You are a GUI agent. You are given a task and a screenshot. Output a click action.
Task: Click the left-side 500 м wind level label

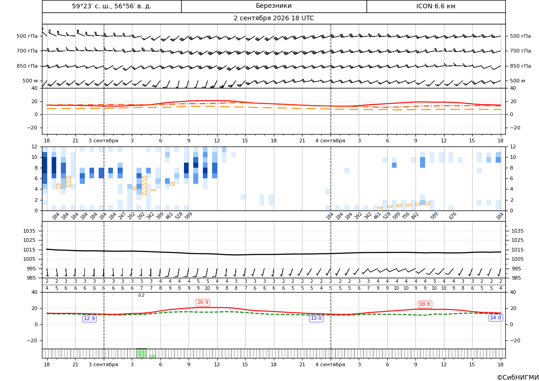pos(30,81)
